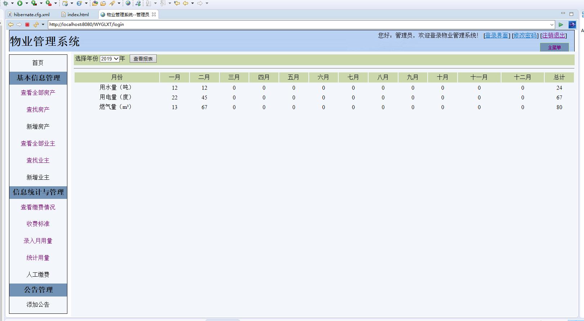584x321 pixels.
Task: Click the Debug bug icon in toolbar
Action: (x=5, y=3)
